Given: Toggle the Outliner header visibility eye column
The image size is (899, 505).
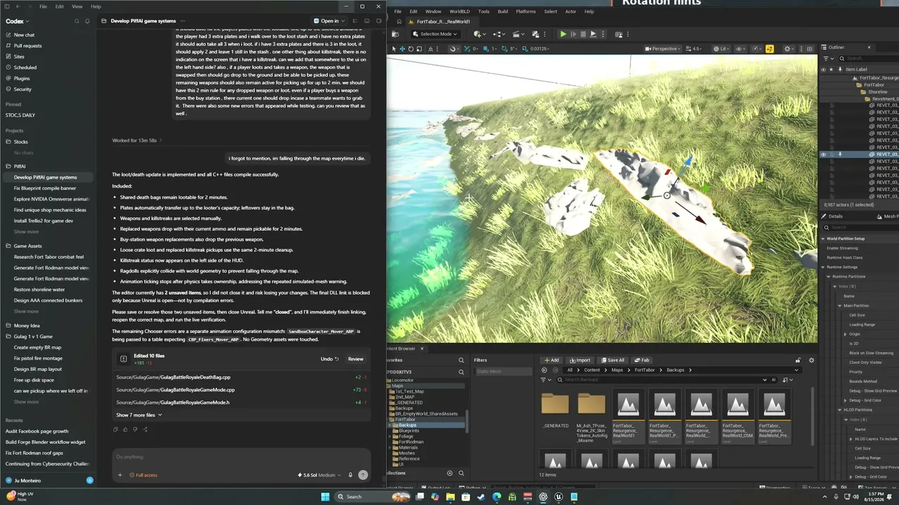Looking at the screenshot, I should (823, 69).
